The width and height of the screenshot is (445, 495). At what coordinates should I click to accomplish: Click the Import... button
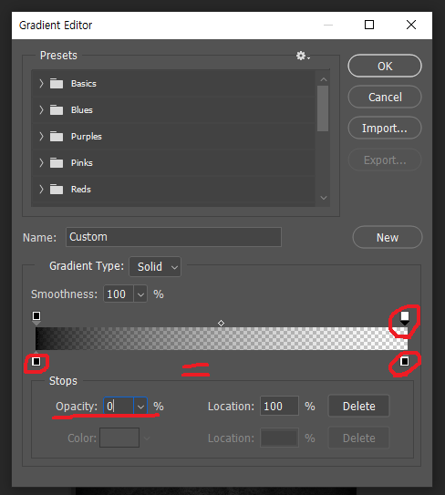pyautogui.click(x=385, y=128)
